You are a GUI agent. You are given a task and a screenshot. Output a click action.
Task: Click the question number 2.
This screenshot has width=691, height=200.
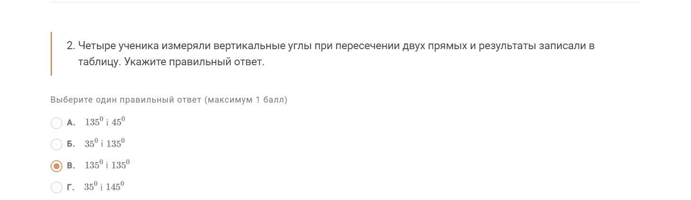(71, 46)
